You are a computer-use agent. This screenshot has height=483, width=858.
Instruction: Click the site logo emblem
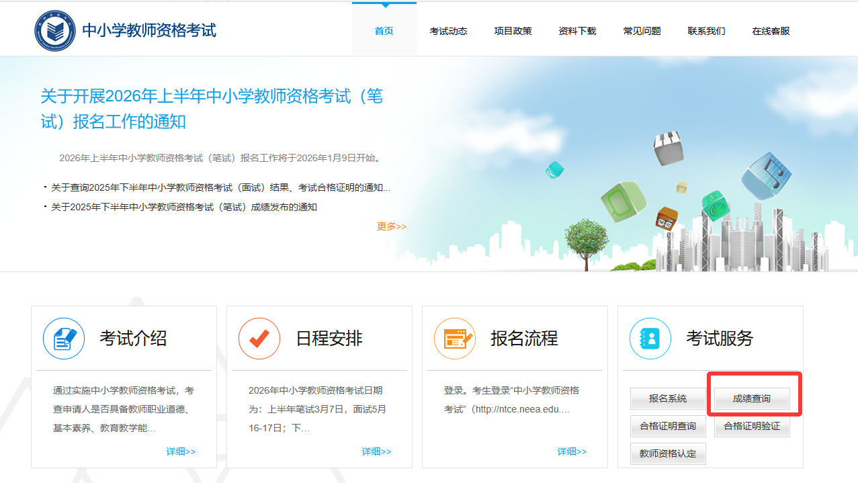click(x=55, y=30)
